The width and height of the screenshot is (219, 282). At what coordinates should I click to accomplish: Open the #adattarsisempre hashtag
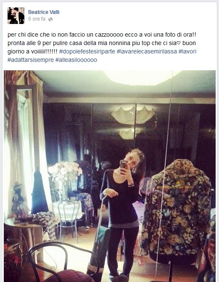click(31, 60)
